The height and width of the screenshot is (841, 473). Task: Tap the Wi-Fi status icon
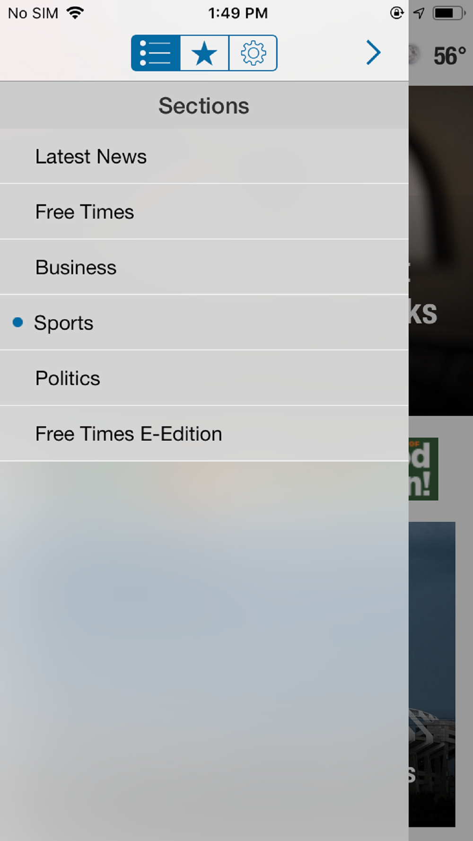click(75, 13)
